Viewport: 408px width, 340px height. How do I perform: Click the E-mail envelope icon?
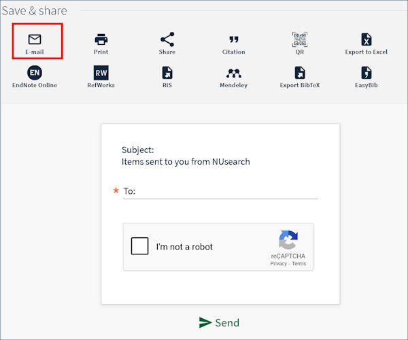[35, 39]
